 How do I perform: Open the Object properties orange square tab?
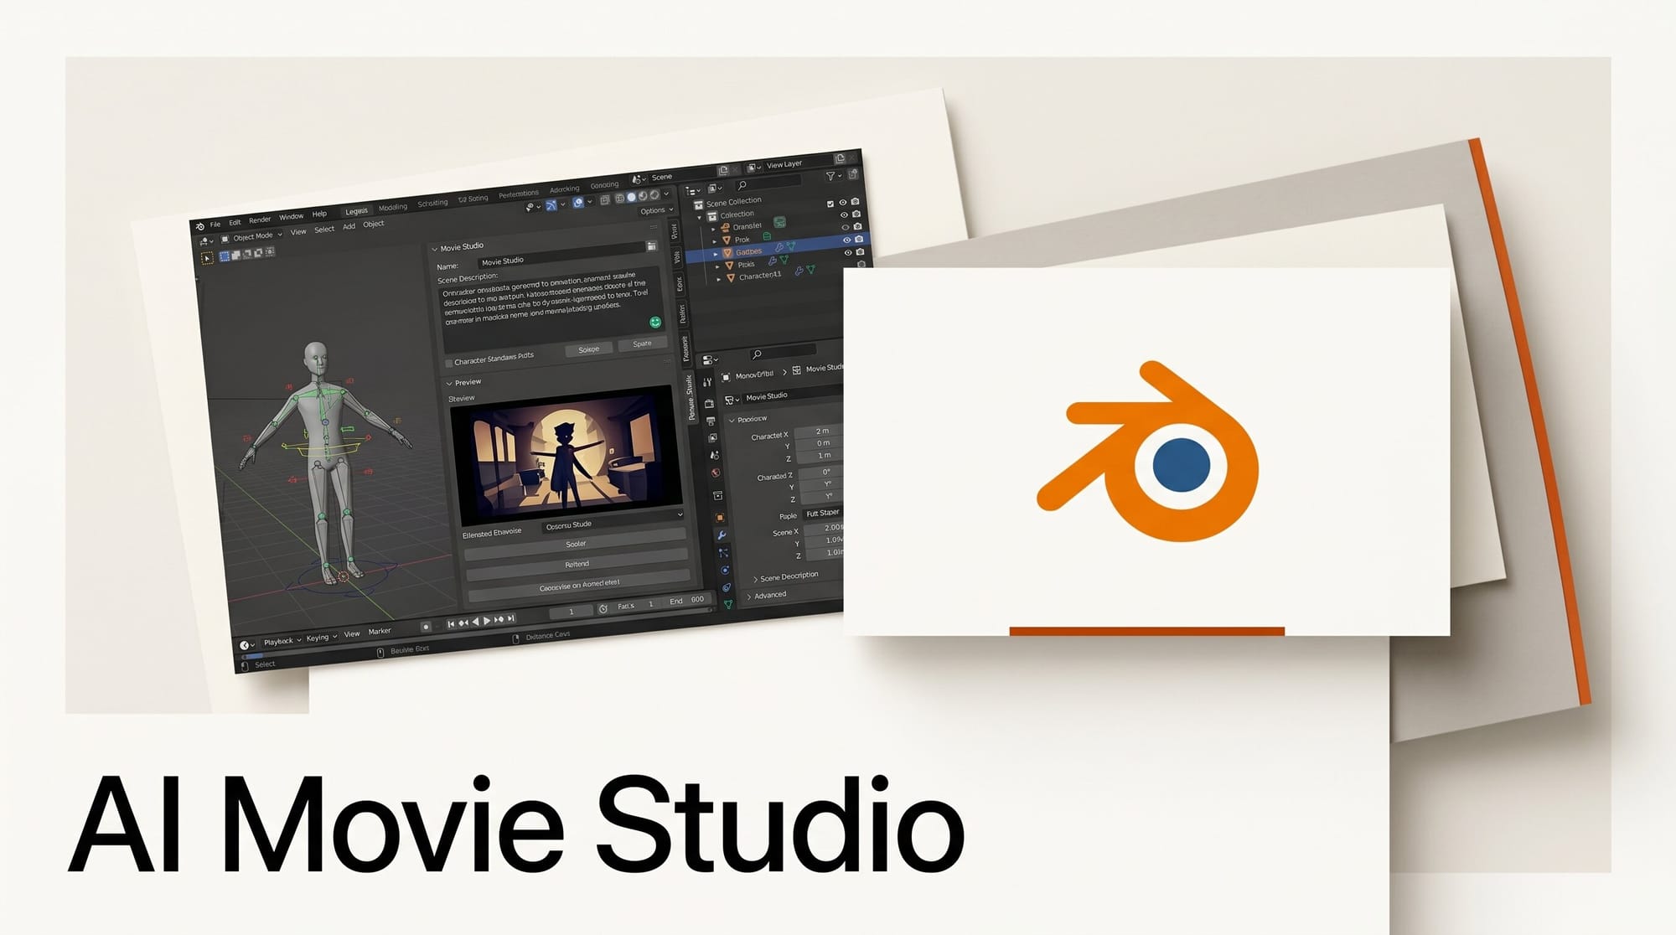tap(720, 517)
